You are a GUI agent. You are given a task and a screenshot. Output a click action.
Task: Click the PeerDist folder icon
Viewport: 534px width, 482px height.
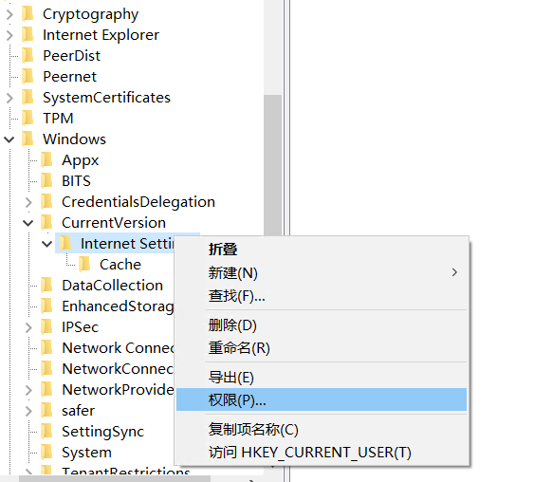click(28, 56)
